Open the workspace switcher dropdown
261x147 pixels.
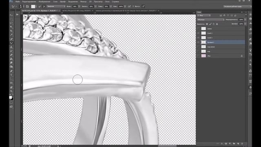pos(237,7)
